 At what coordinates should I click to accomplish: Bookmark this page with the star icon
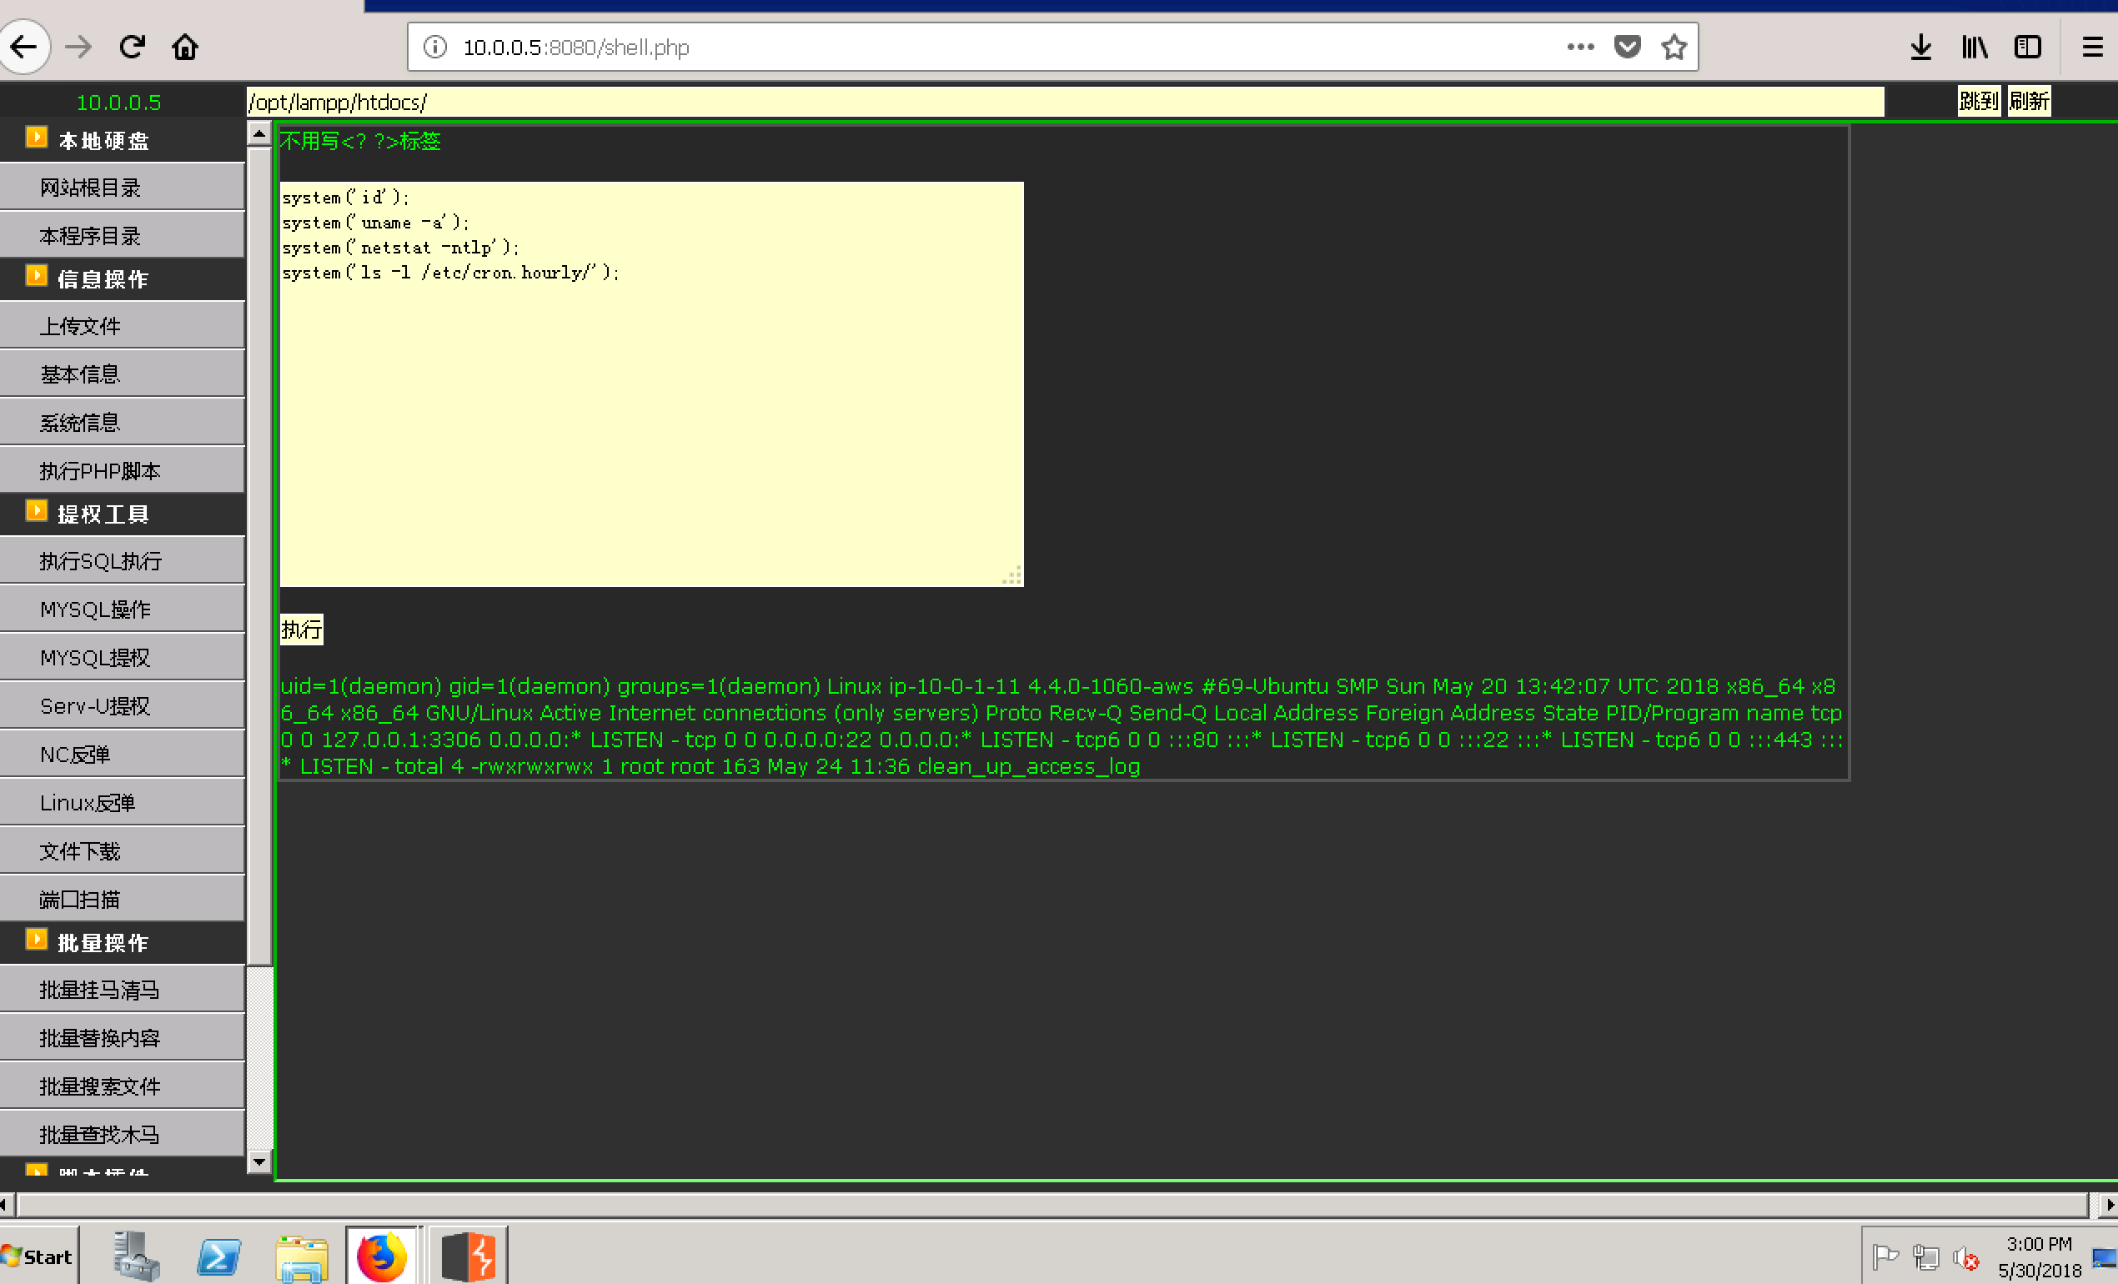1674,47
